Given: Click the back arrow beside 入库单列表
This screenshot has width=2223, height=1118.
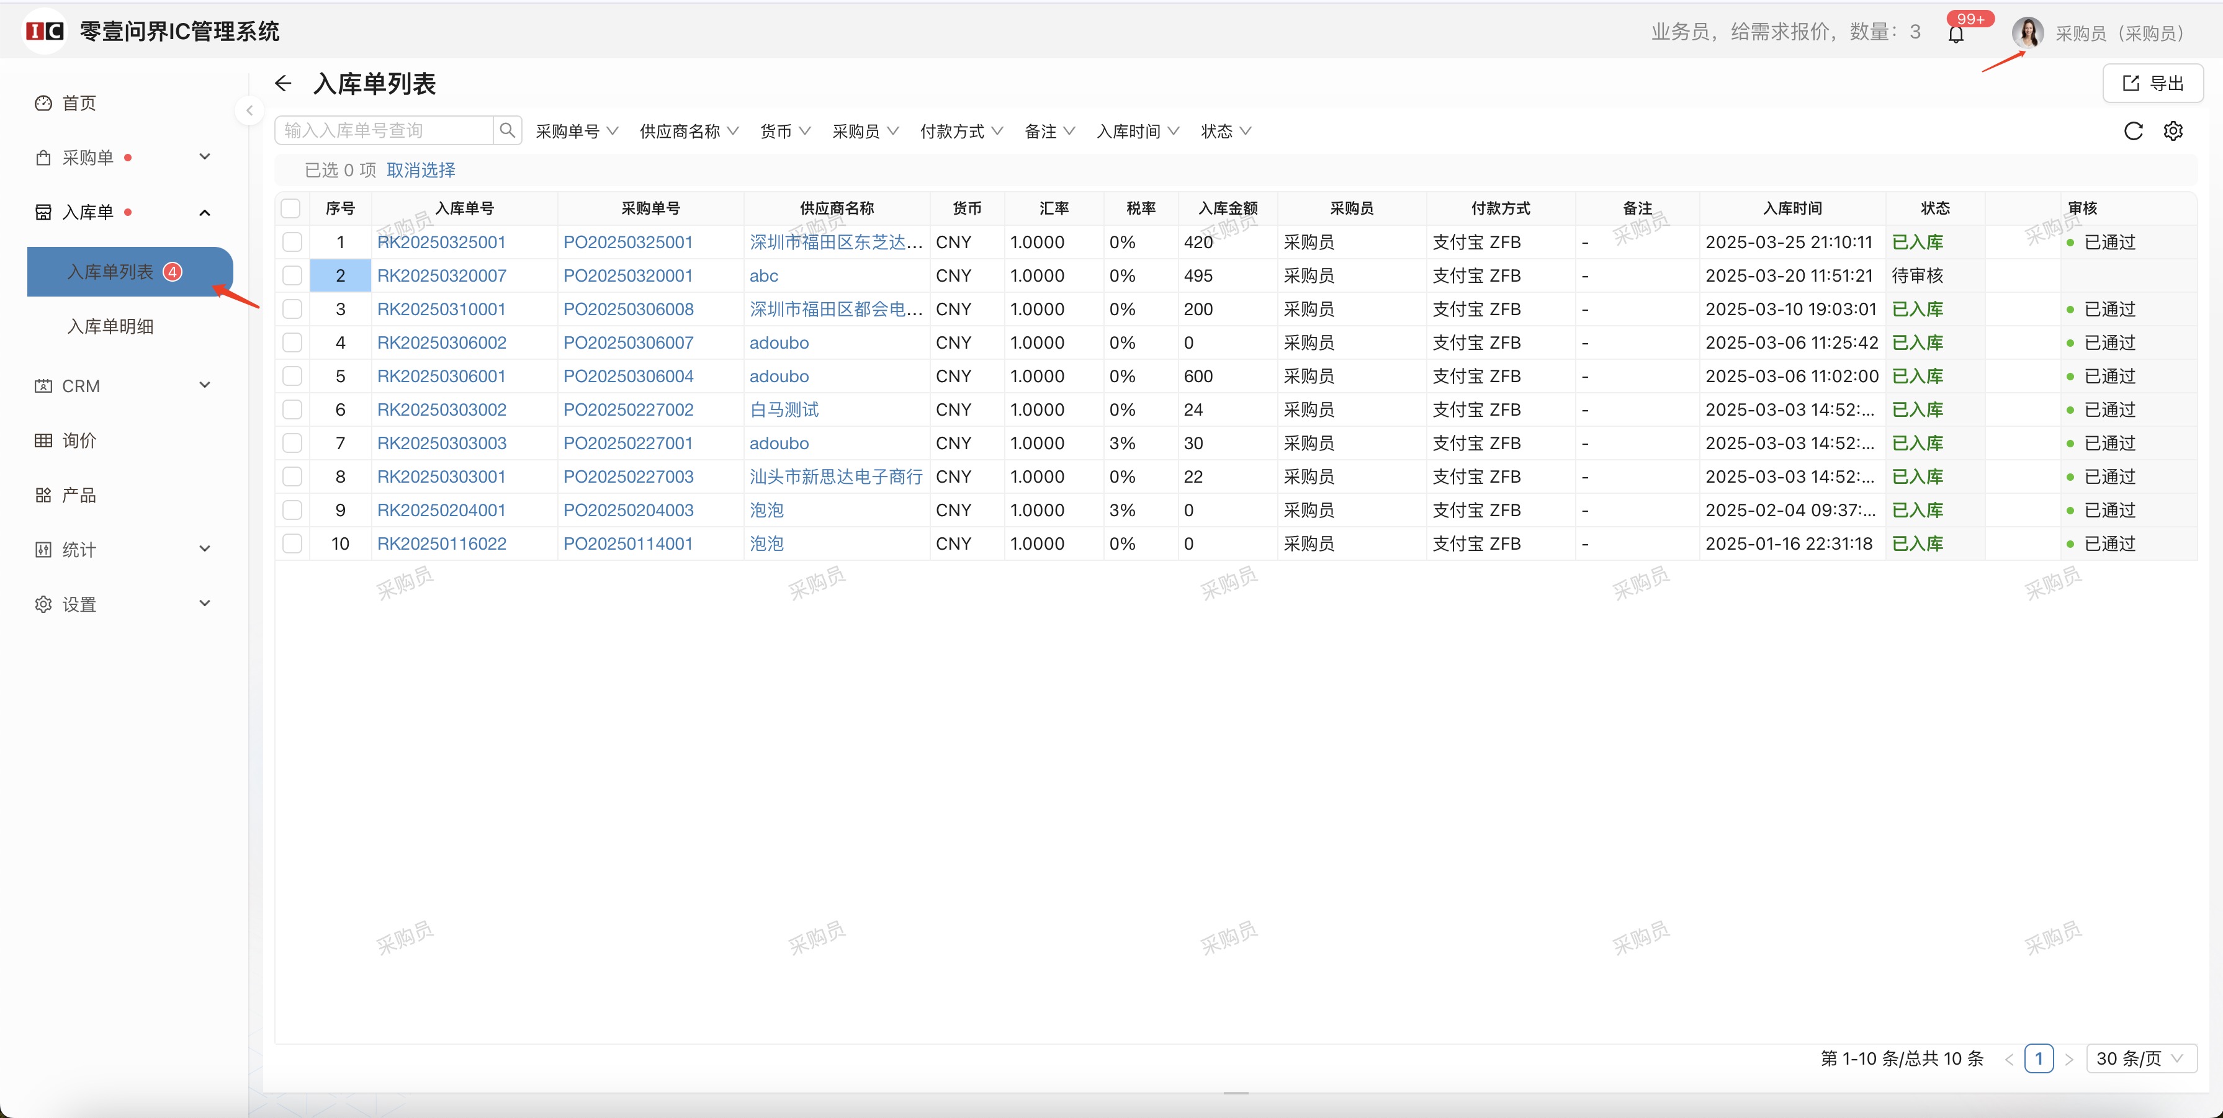Looking at the screenshot, I should [x=283, y=84].
